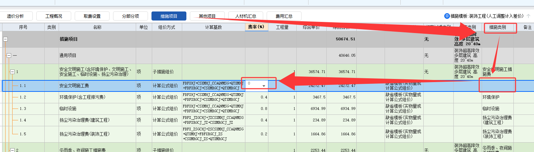Click the 1664.86 综合单价 cell
The height and width of the screenshot is (152, 534).
(312, 134)
